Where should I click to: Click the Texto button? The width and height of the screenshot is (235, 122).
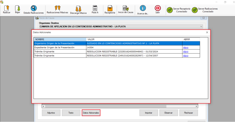(x=71, y=113)
